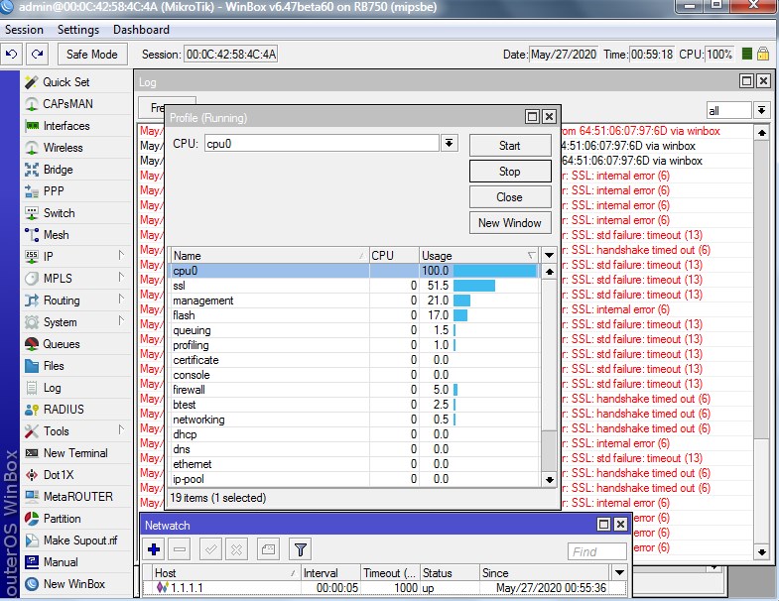Open Switch settings
This screenshot has width=779, height=601.
pyautogui.click(x=59, y=213)
